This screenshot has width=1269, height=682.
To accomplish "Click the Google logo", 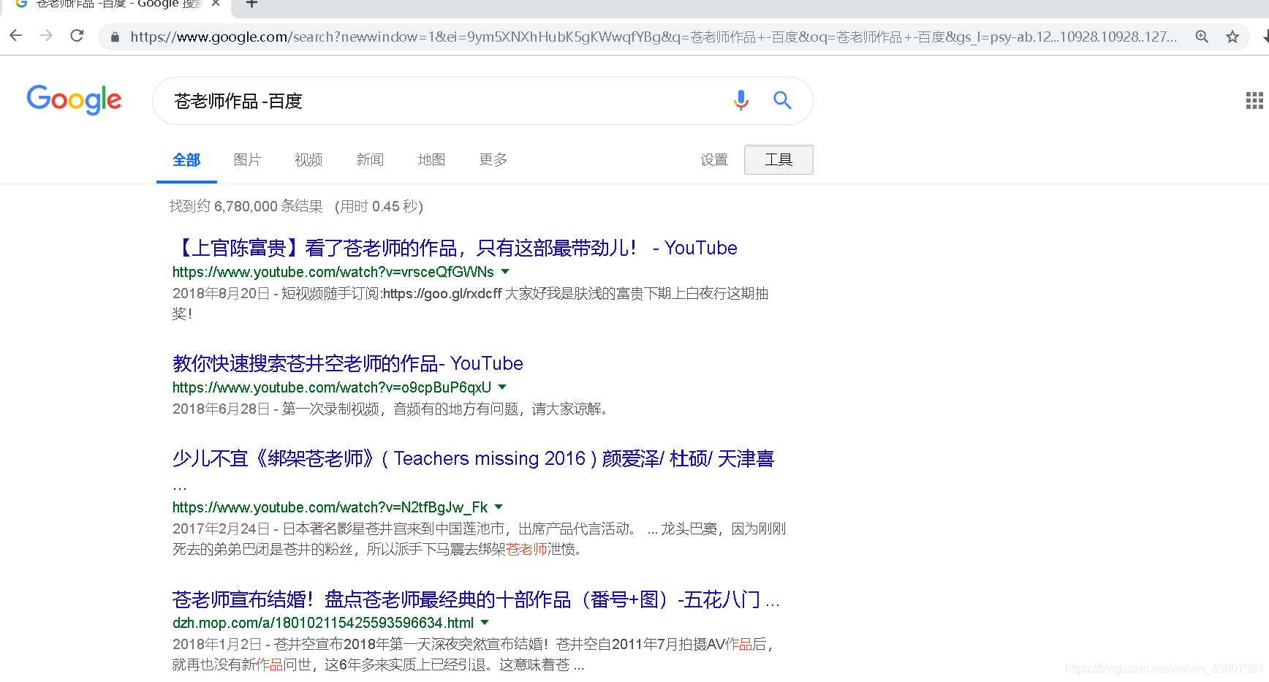I will click(74, 100).
